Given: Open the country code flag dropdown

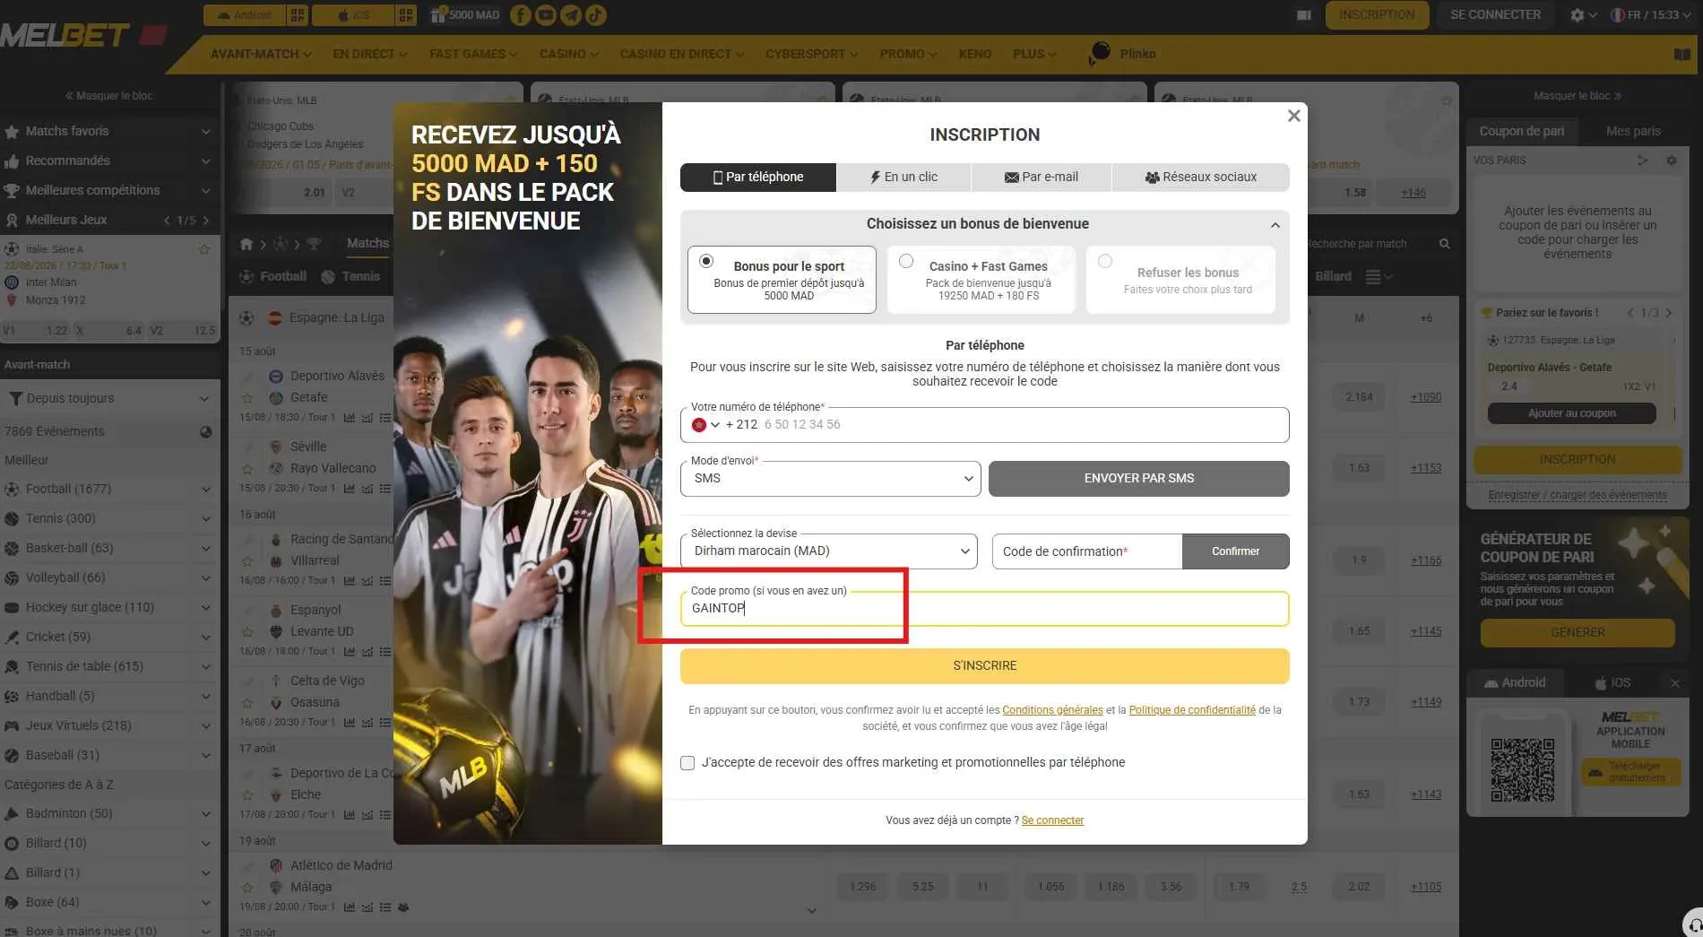Looking at the screenshot, I should point(705,425).
